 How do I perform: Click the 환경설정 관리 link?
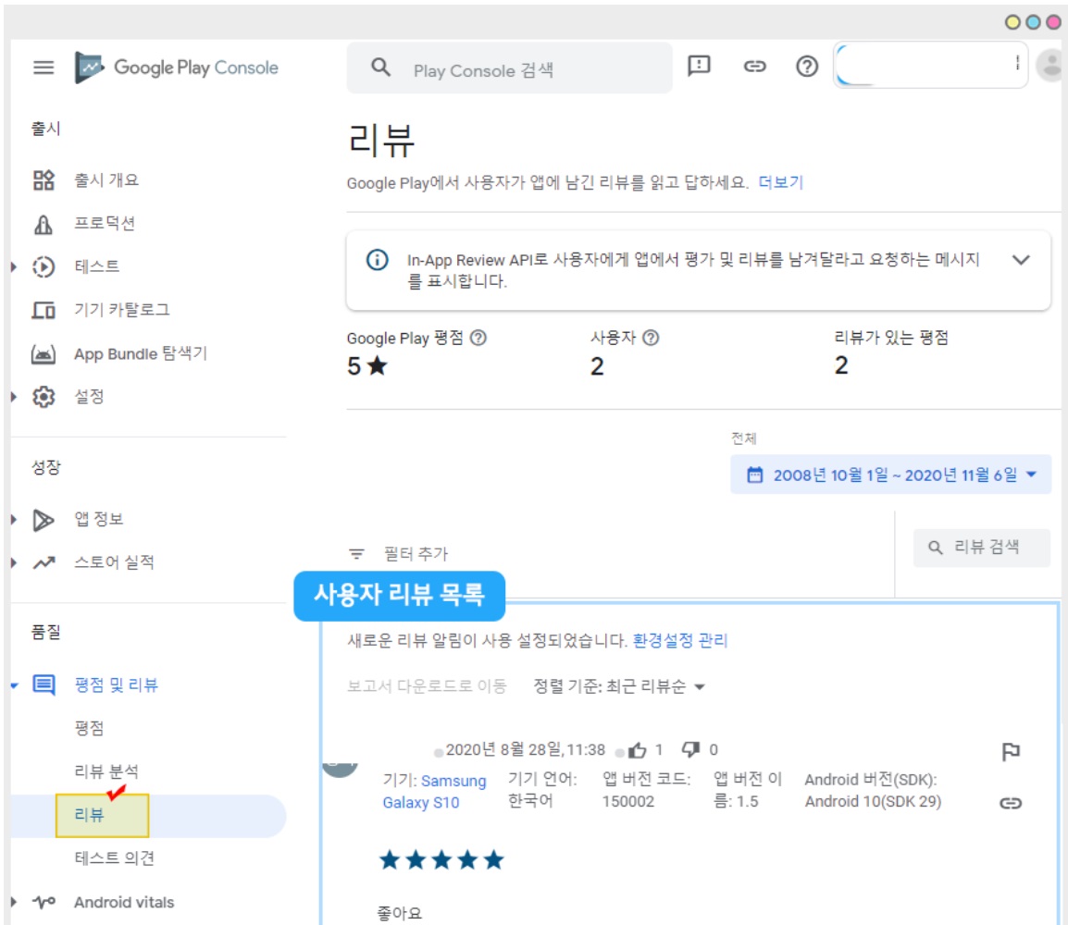679,640
